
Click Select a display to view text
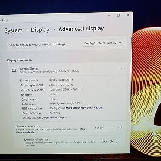(x=37, y=44)
